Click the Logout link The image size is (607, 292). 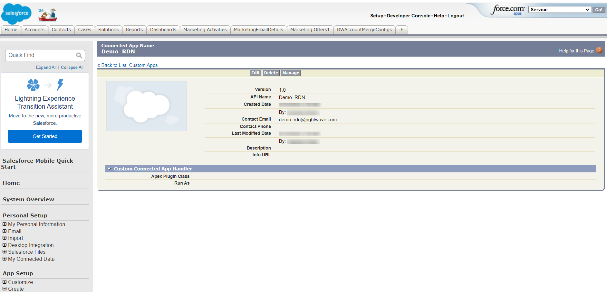pyautogui.click(x=456, y=16)
